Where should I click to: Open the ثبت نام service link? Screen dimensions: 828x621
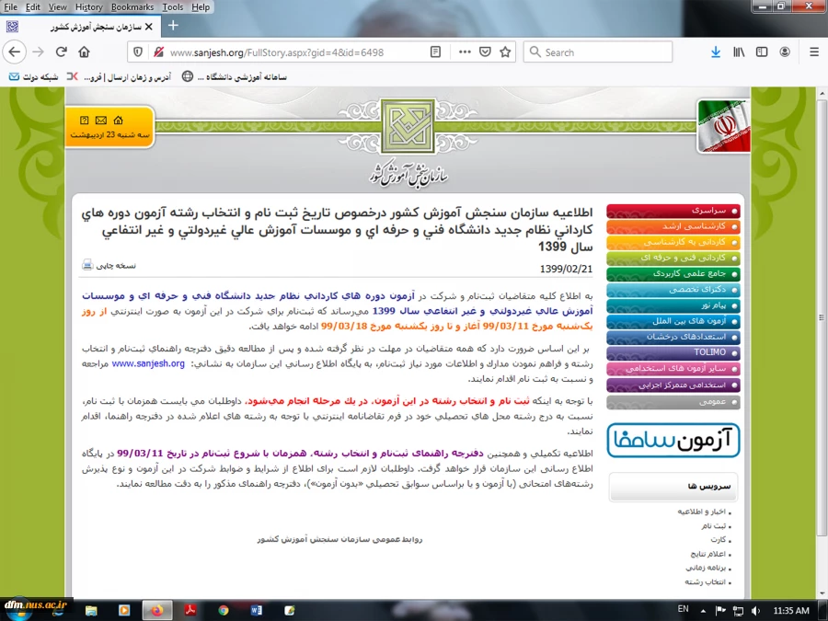point(716,526)
